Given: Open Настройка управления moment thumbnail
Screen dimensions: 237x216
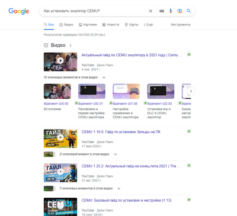Looking at the screenshot, I should click(126, 91).
